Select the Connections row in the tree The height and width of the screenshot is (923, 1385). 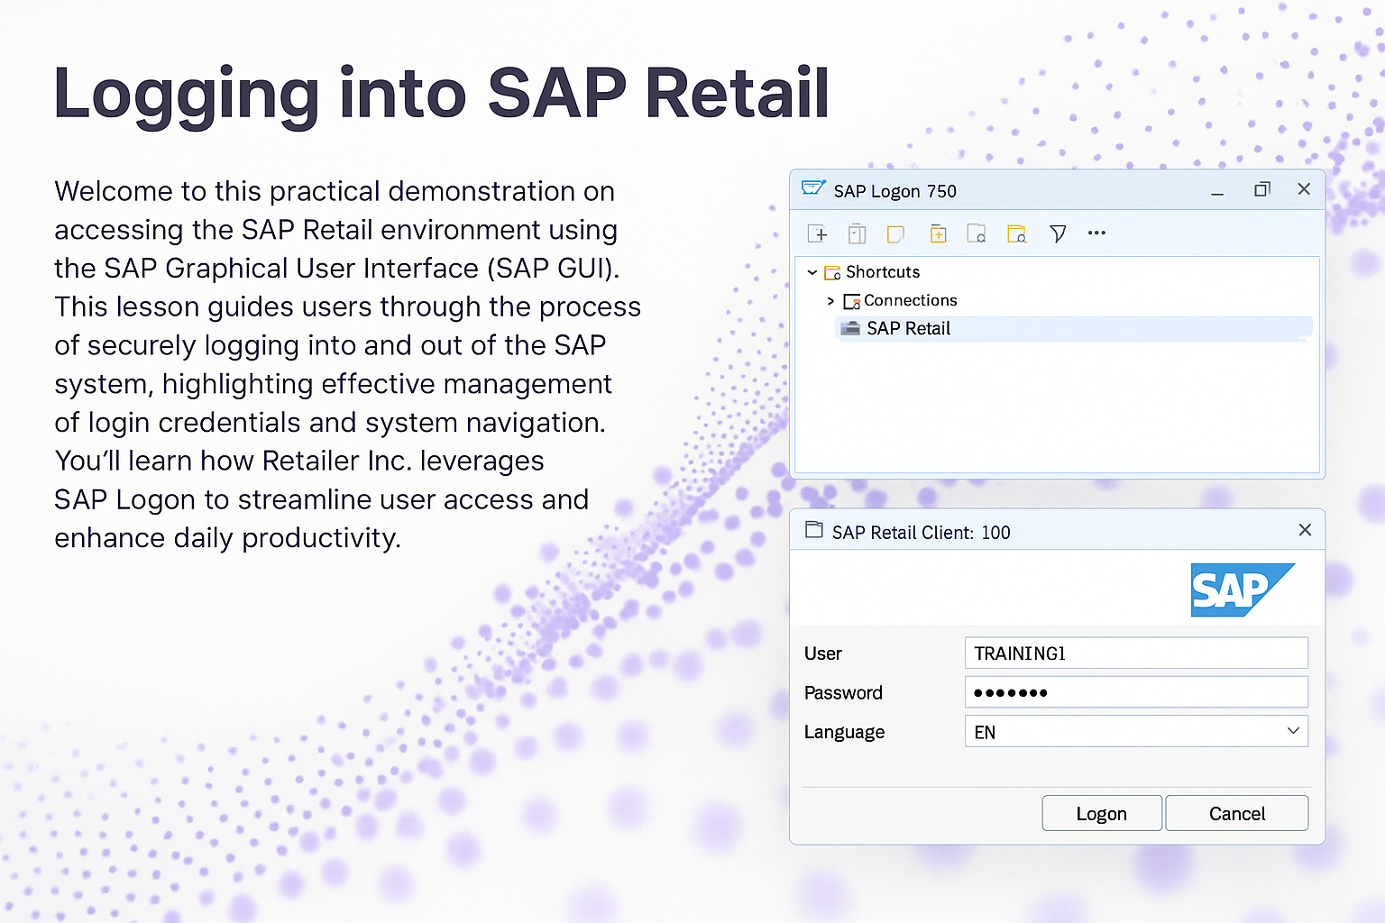coord(900,301)
